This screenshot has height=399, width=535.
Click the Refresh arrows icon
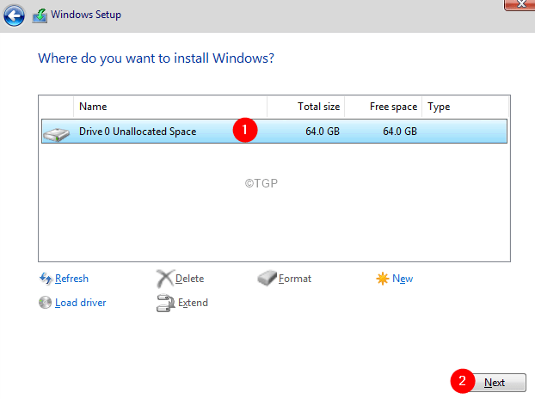46,279
